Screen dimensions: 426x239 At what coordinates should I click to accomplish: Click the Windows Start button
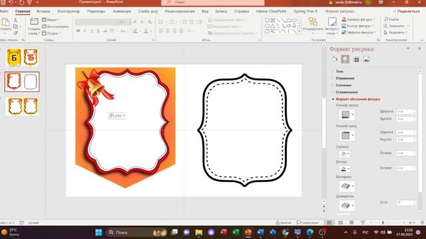99,232
